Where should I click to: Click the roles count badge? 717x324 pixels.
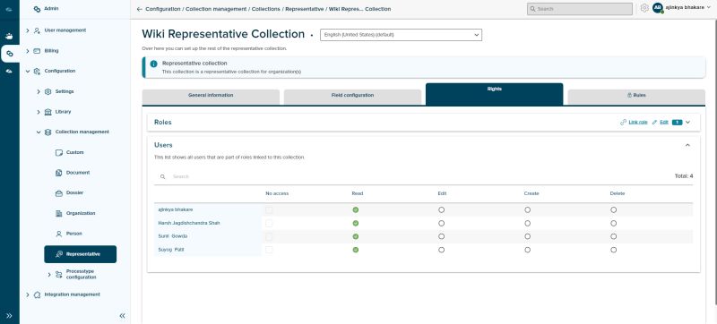click(677, 123)
